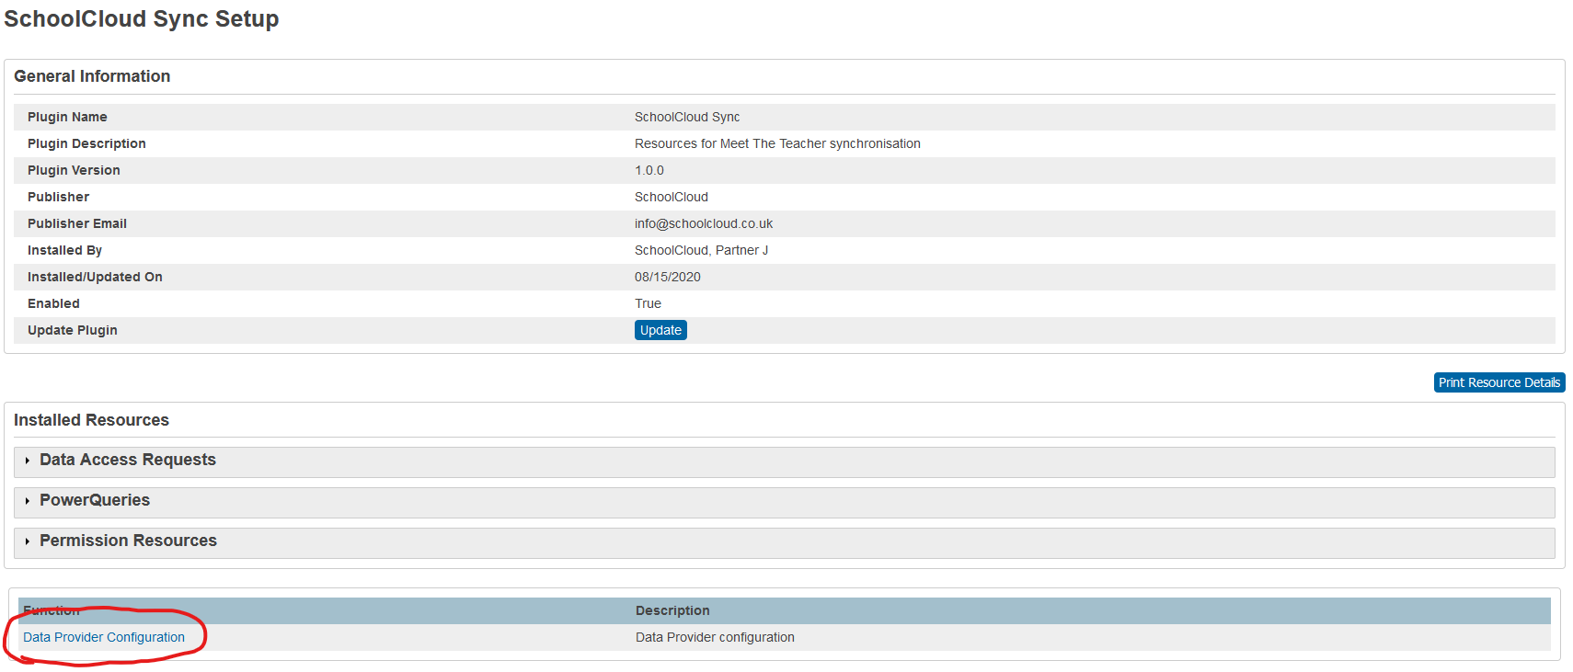
Task: Click the General Information heading
Action: pyautogui.click(x=92, y=76)
